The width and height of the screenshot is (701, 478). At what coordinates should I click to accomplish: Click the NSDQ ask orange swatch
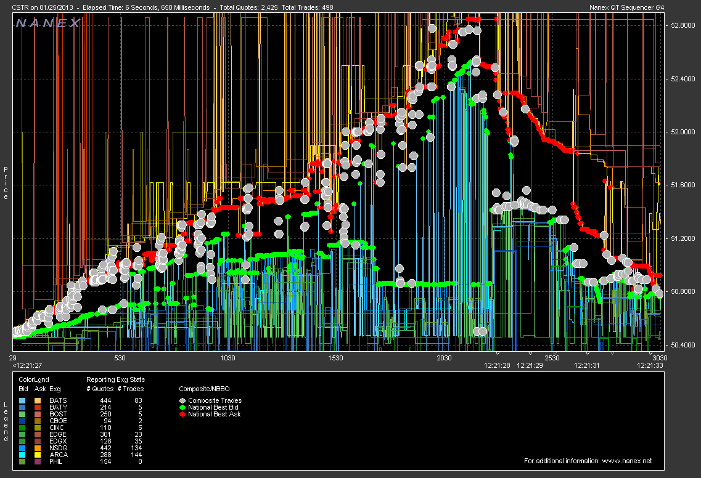37,448
